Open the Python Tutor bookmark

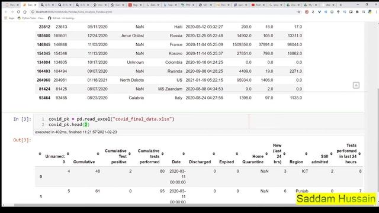31,18
